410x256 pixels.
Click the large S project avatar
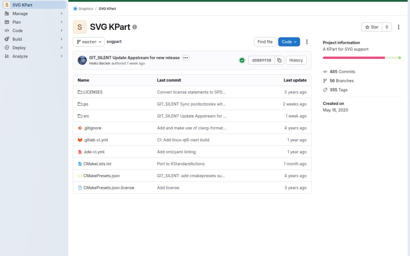pos(80,27)
